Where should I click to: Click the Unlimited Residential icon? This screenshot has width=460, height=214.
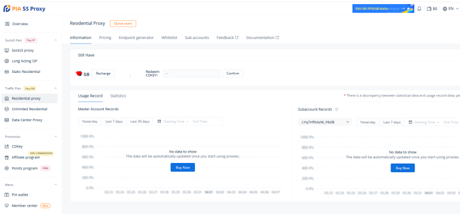coord(7,109)
